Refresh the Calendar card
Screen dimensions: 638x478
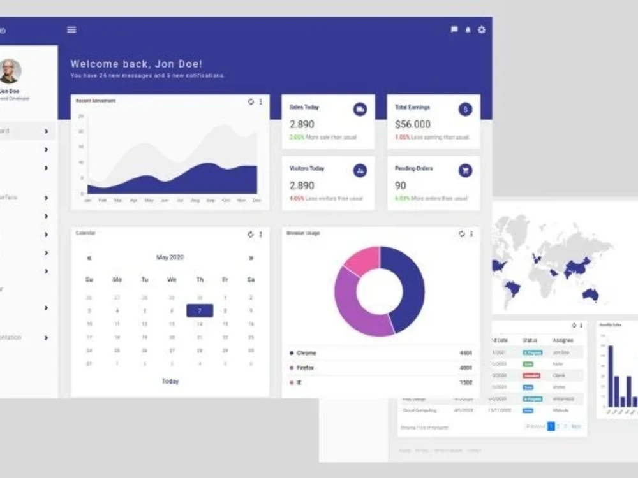(x=251, y=235)
